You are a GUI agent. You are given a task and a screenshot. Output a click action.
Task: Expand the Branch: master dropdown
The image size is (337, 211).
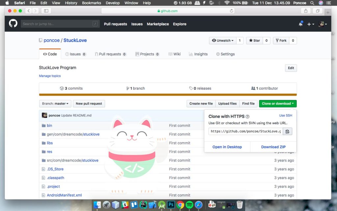coord(55,104)
